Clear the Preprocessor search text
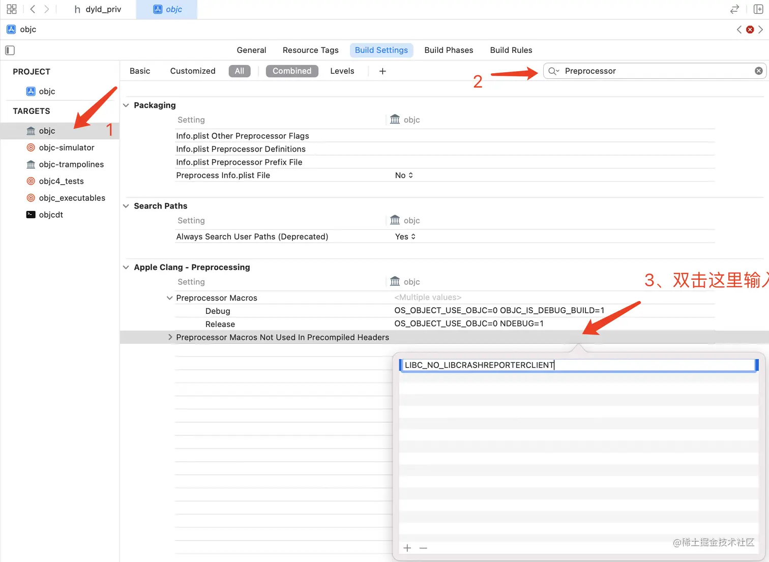The image size is (769, 562). 758,71
